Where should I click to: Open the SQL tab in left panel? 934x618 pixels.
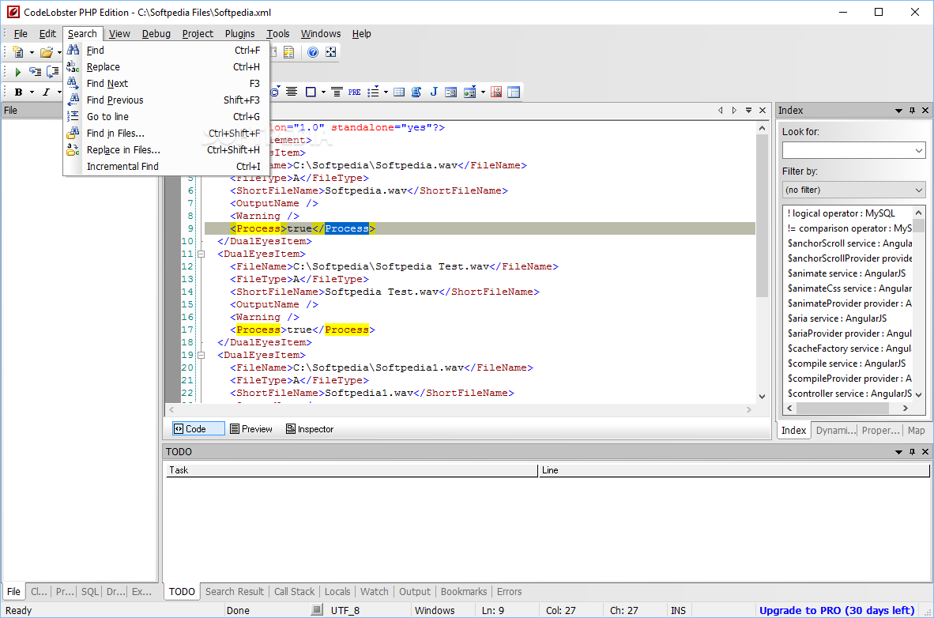pyautogui.click(x=90, y=592)
